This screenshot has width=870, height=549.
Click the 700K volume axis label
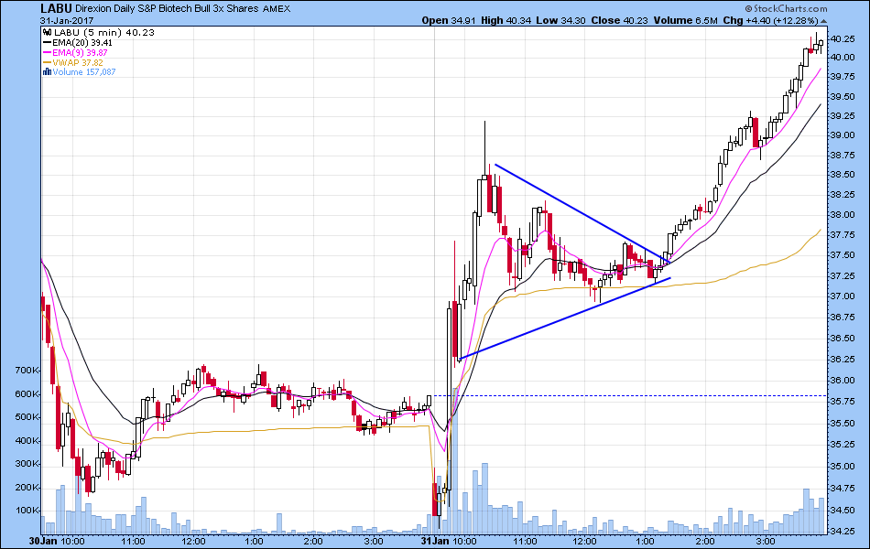click(27, 370)
